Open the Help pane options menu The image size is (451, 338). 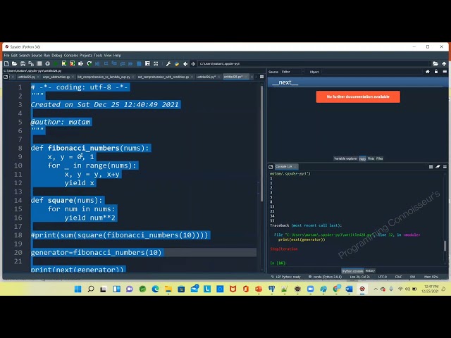445,72
